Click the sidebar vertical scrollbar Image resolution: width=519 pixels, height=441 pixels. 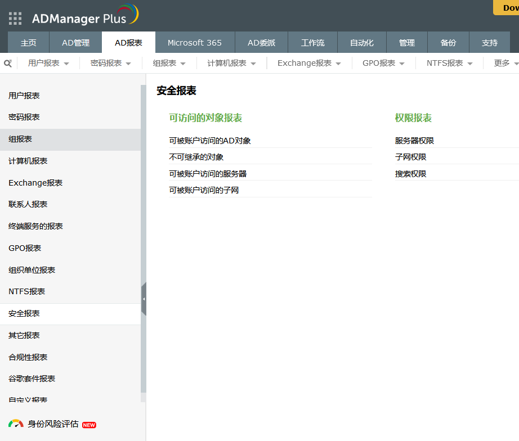(144, 225)
